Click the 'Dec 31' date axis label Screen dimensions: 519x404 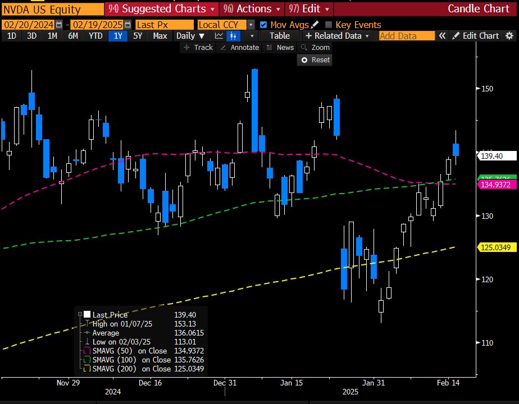225,383
